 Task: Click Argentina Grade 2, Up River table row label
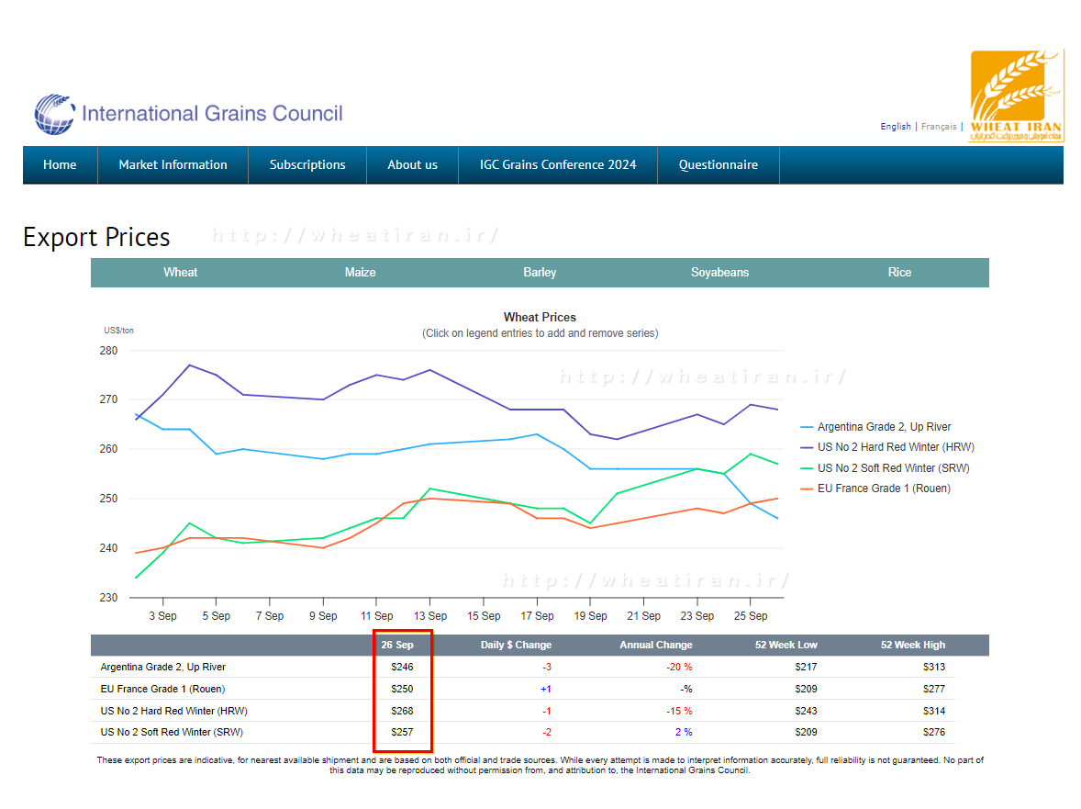click(x=162, y=667)
